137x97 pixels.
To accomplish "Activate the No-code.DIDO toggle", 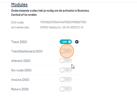I will pos(66,70).
